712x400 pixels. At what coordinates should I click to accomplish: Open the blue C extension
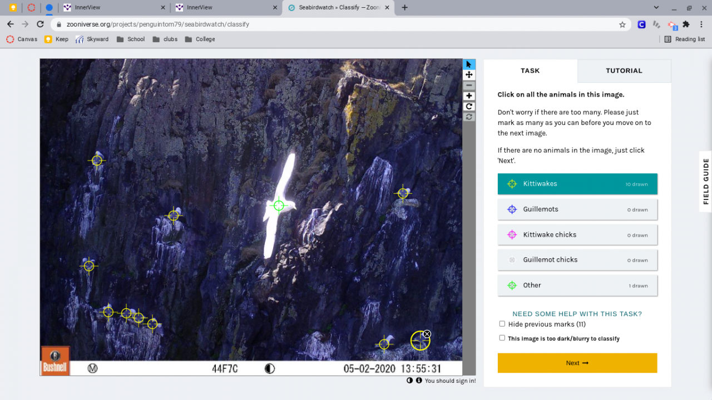(641, 24)
